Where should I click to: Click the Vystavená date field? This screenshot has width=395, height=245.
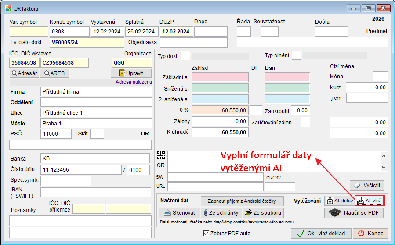[108, 32]
